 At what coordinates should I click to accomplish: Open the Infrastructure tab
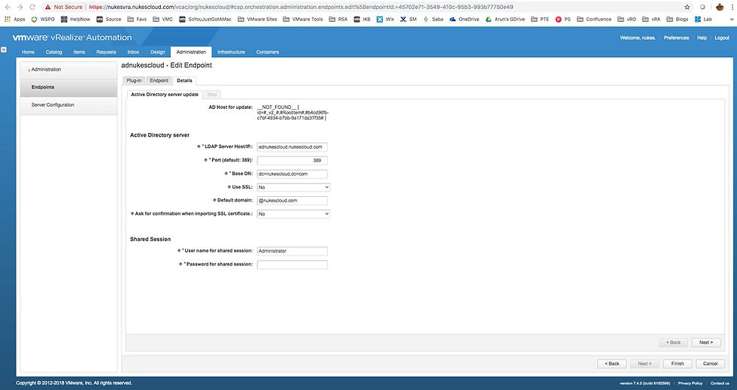point(232,52)
